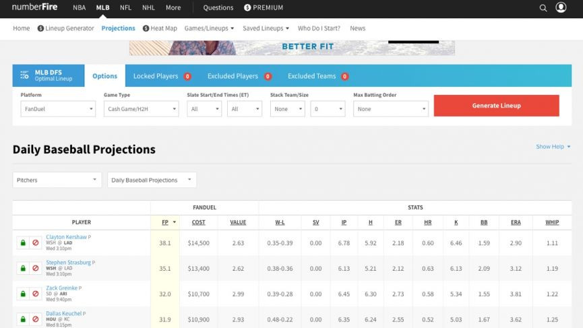
Task: Exclude Stephen Strasburg with red ban icon
Action: (36, 268)
